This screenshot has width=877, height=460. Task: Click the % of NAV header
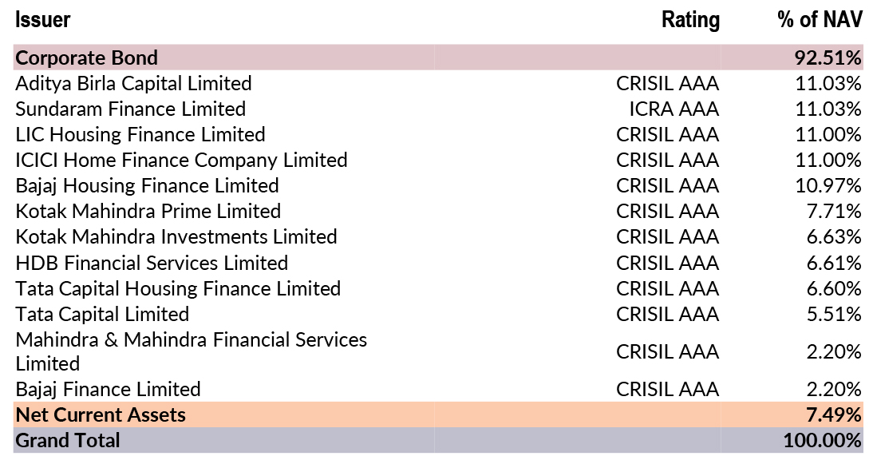point(820,20)
